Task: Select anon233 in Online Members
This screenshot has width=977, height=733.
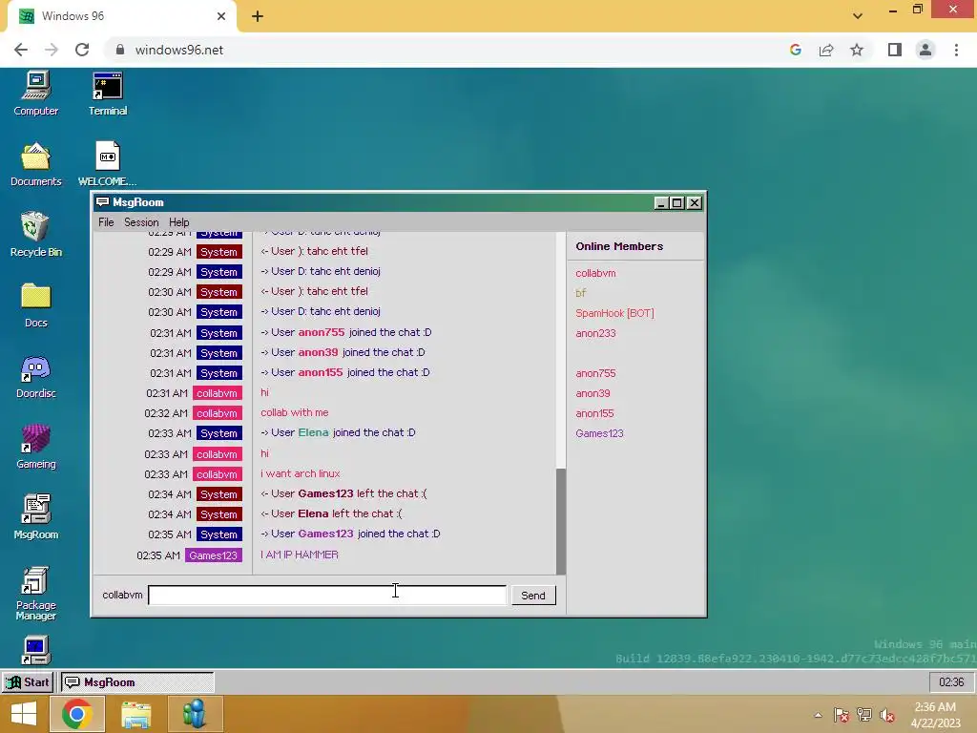Action: (595, 333)
